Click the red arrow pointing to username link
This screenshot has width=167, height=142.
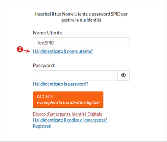pos(26,51)
